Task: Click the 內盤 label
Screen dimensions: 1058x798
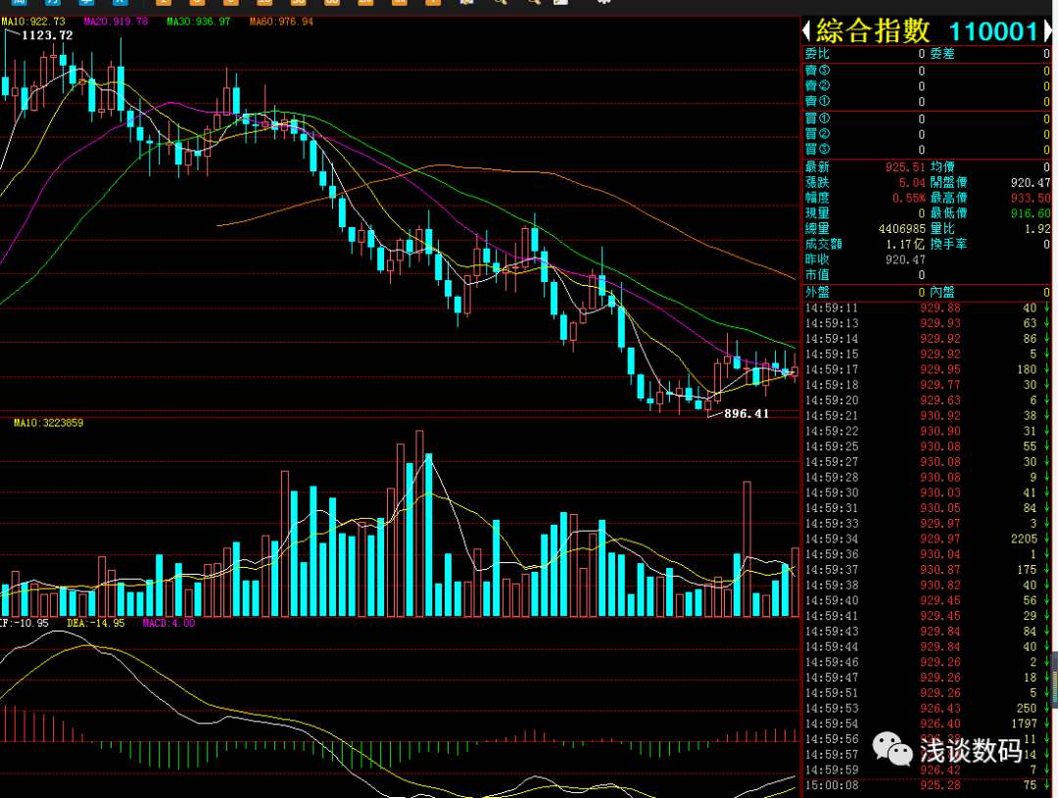Action: [942, 293]
